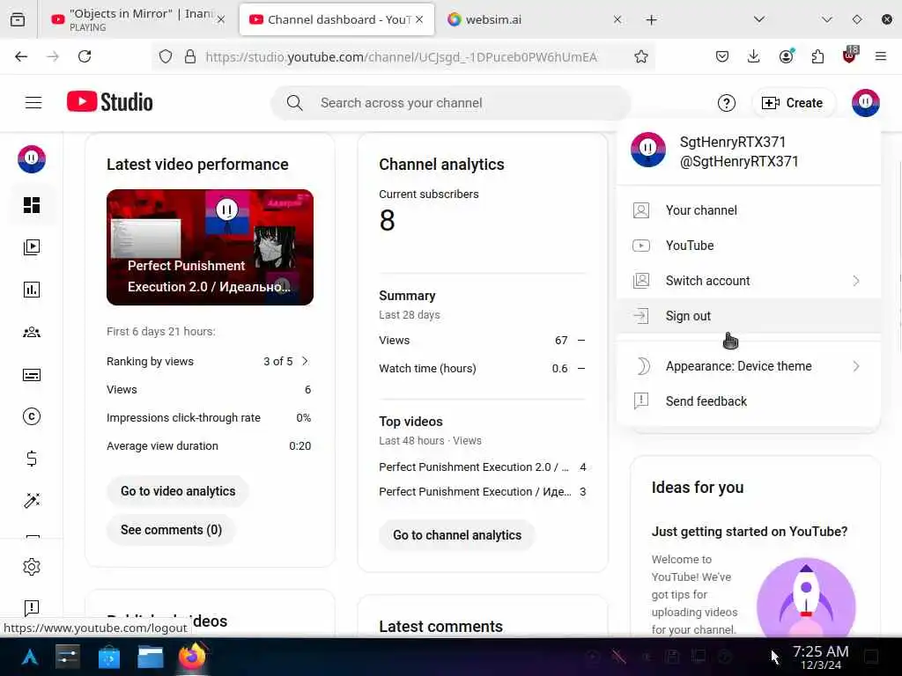The width and height of the screenshot is (902, 676).
Task: Click the tracking protection shield icon
Action: tap(166, 56)
